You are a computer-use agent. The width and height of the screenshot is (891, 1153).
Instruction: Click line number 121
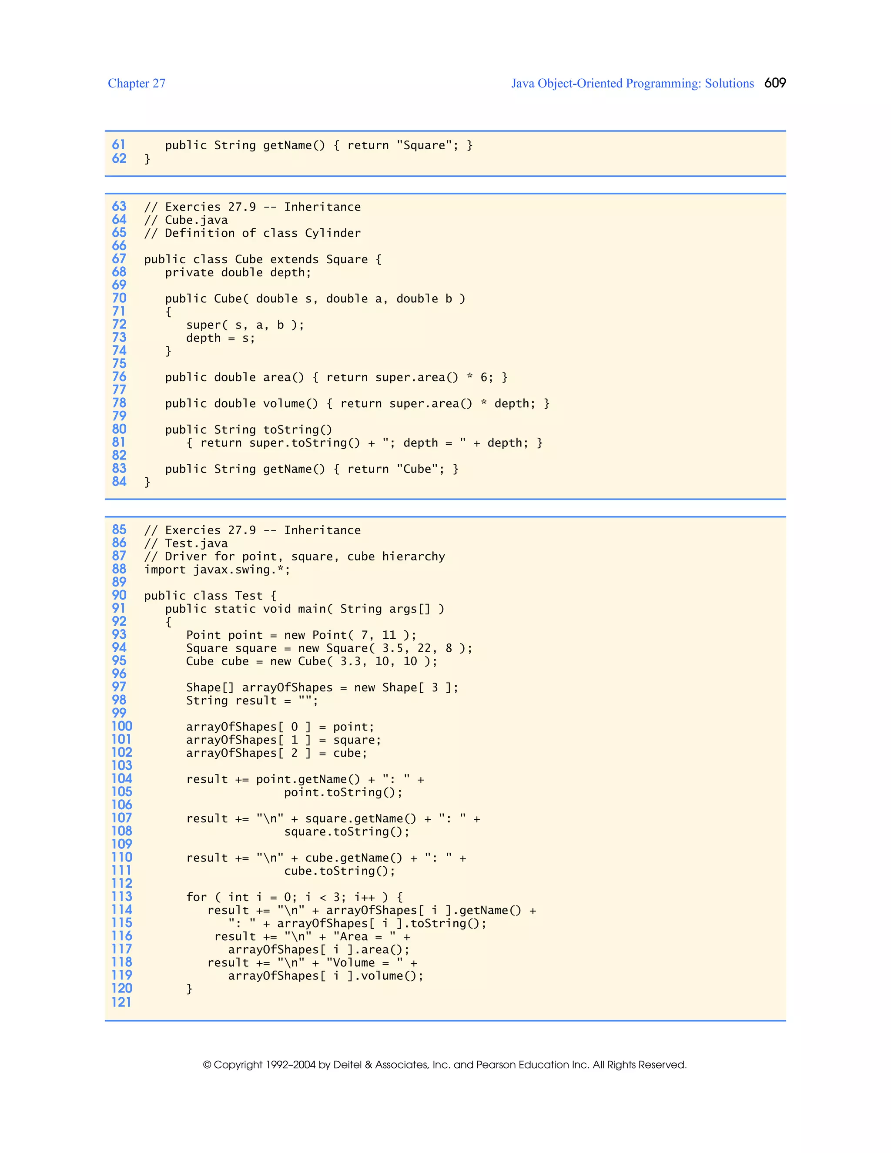(x=121, y=1002)
